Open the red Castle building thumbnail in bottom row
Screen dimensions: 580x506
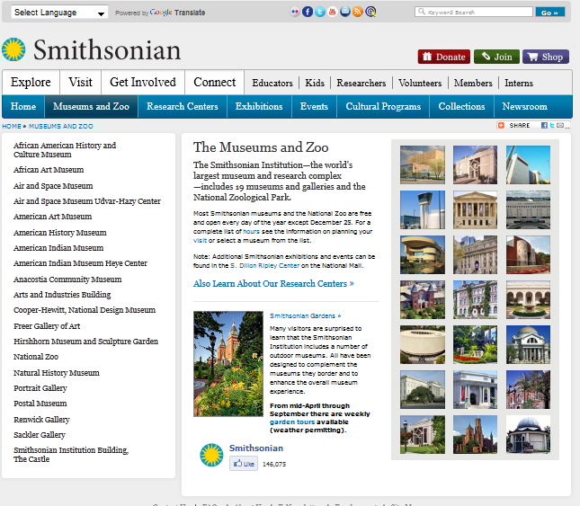pos(476,434)
